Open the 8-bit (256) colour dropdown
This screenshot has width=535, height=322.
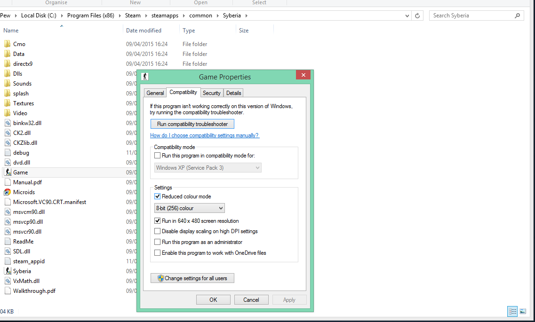[189, 208]
